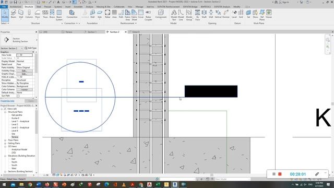Activate the Rebar tool
This screenshot has width=334, height=188.
coord(108,14)
